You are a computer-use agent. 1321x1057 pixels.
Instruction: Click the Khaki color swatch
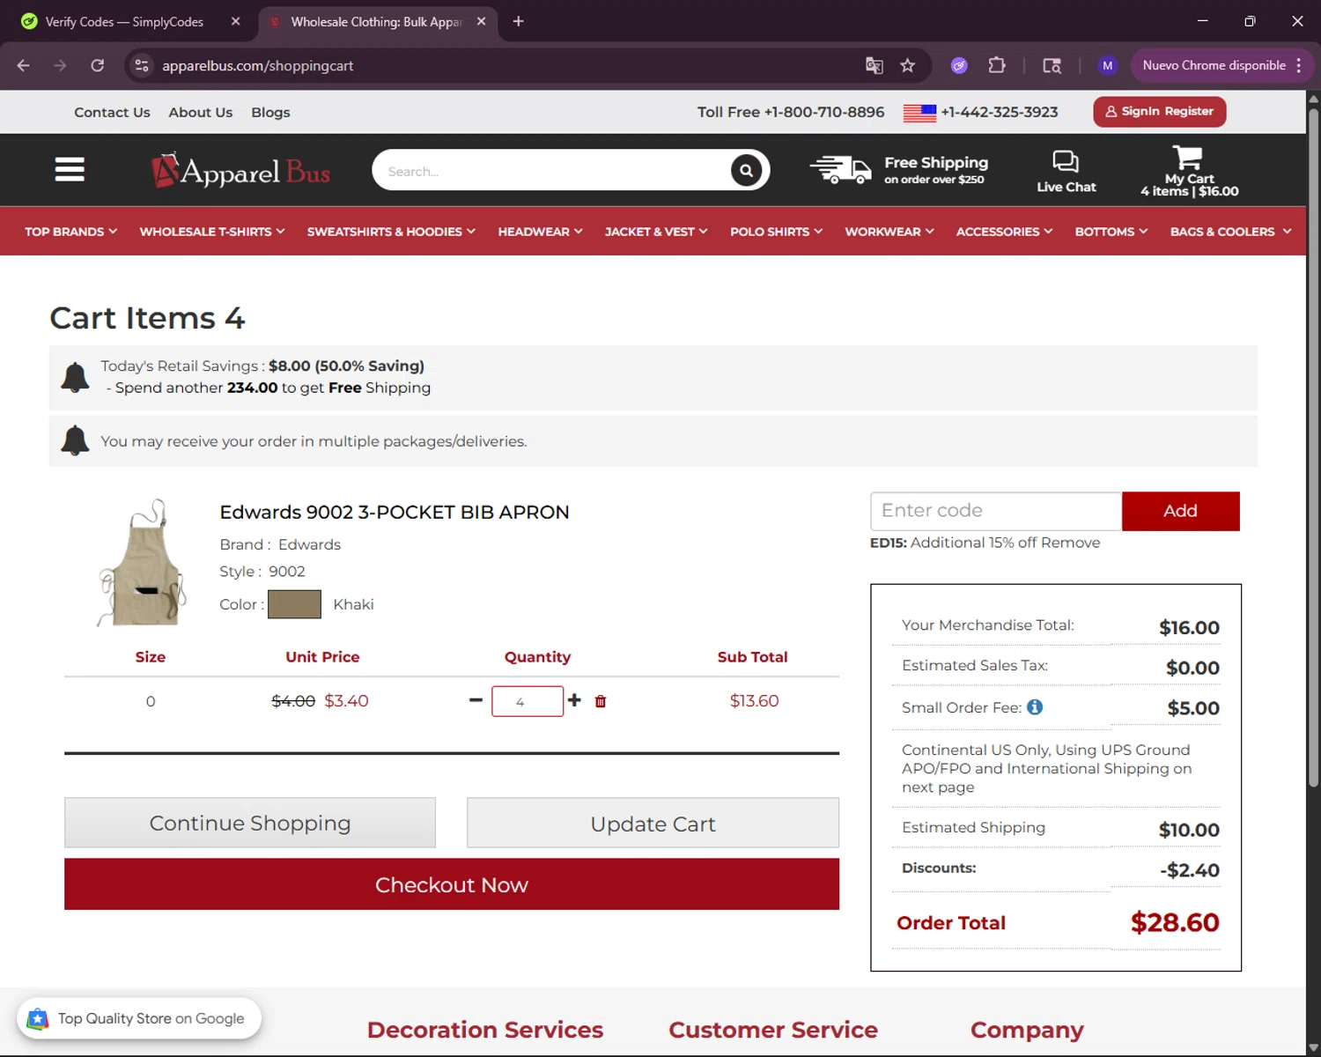[x=294, y=604]
